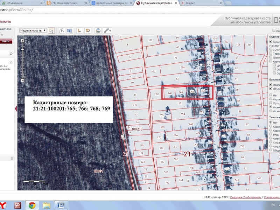Viewport: 280px width, 210px height.
Task: Open File Explorer from the taskbar
Action: (x=47, y=205)
